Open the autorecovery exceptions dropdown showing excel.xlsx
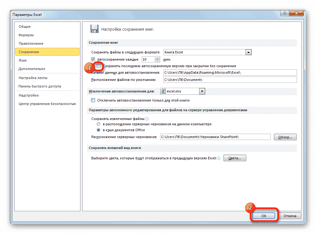 [202, 91]
